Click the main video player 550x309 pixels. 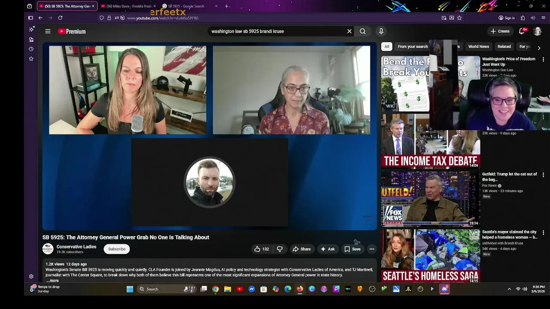click(x=209, y=136)
